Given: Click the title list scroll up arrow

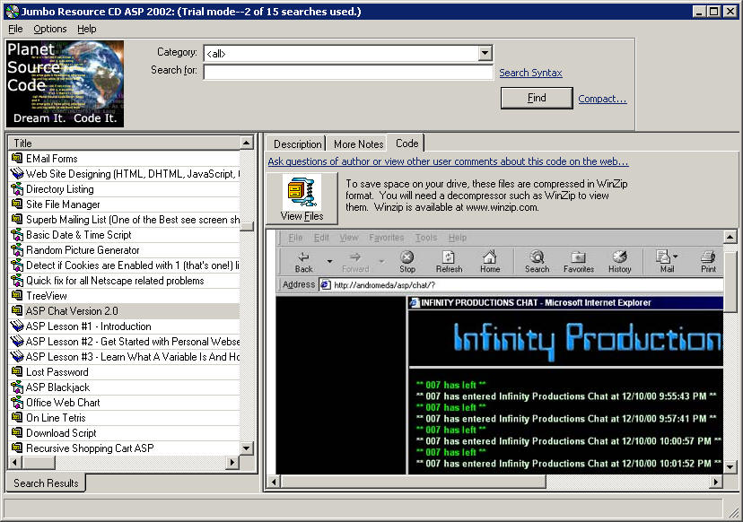Looking at the screenshot, I should pyautogui.click(x=247, y=143).
